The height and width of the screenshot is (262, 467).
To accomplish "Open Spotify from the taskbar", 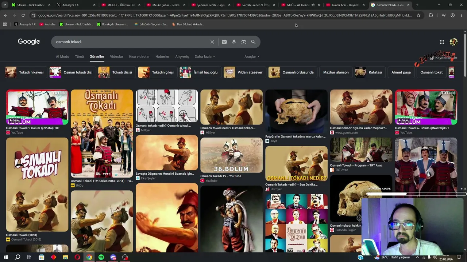I will [101, 257].
